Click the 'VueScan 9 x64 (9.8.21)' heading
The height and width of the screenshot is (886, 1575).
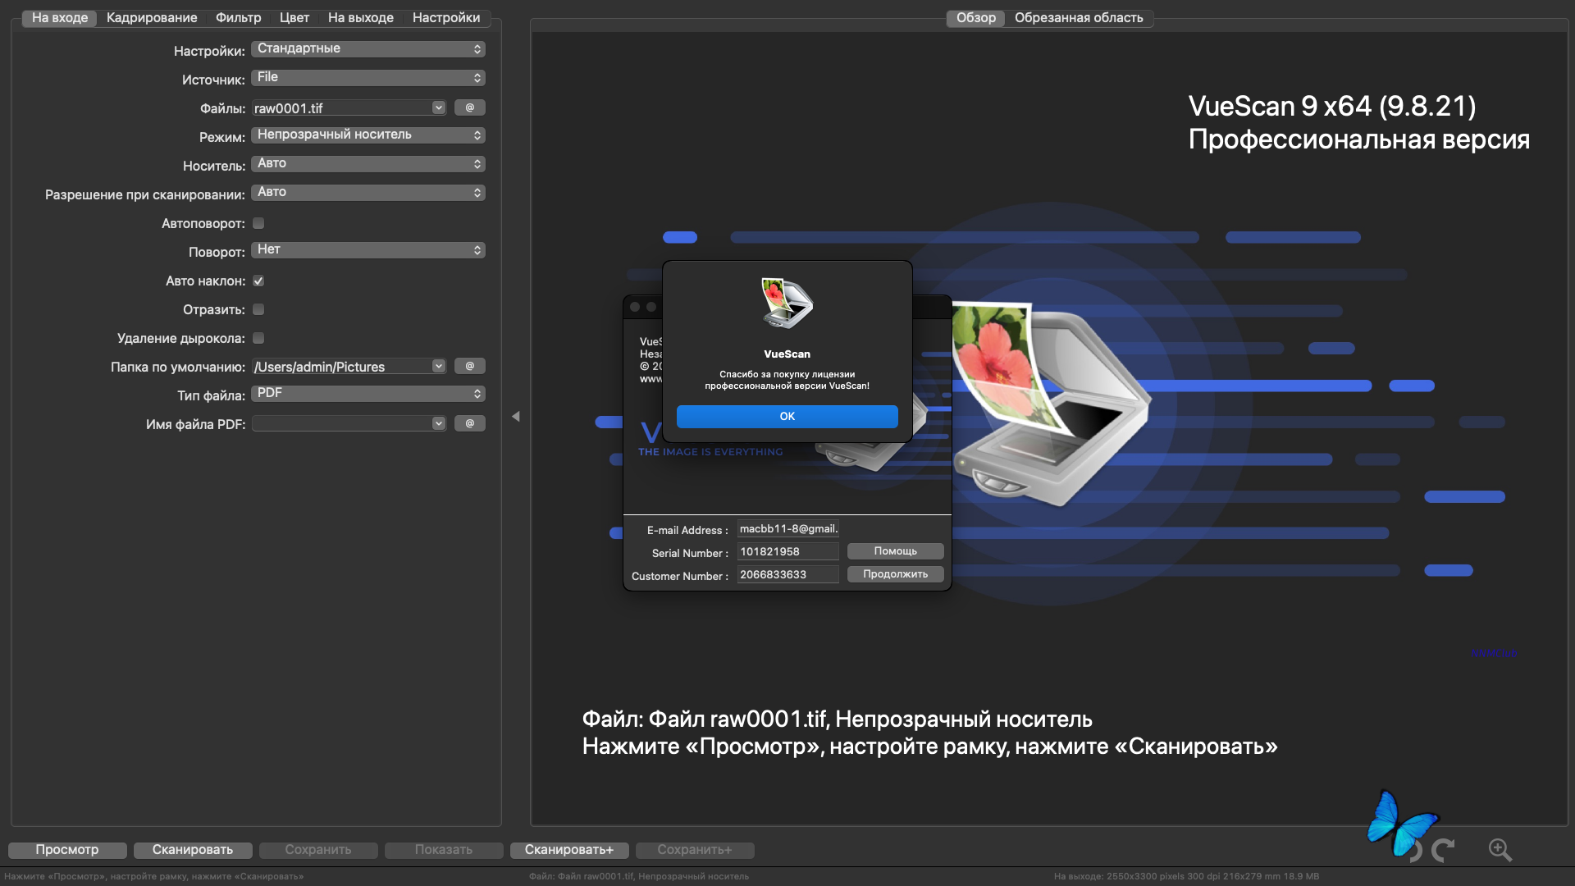click(1332, 106)
